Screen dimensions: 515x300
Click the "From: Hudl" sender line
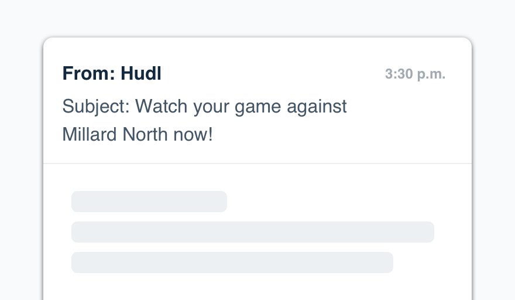click(112, 74)
